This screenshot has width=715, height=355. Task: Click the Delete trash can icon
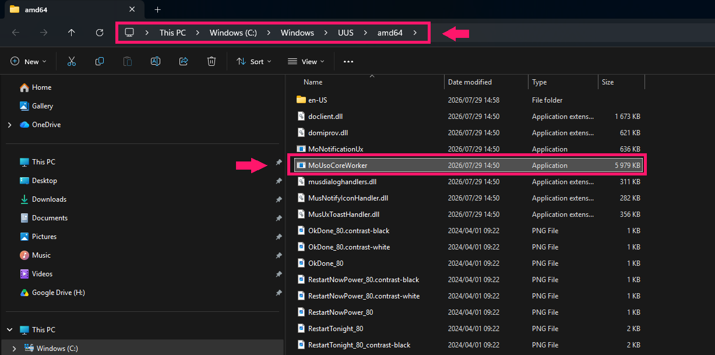(212, 61)
